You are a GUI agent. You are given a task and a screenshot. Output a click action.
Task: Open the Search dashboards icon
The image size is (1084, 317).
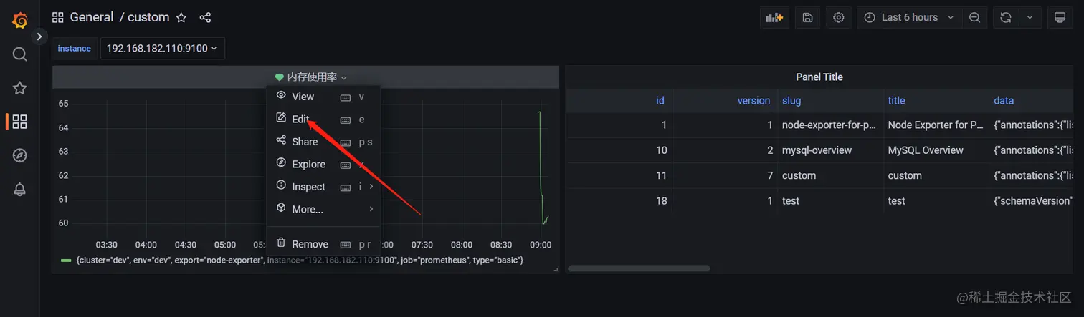[20, 54]
